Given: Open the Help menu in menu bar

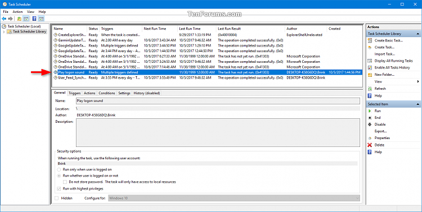Looking at the screenshot, I should click(x=42, y=12).
